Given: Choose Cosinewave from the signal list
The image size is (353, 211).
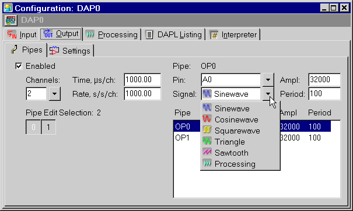Looking at the screenshot, I should point(240,119).
